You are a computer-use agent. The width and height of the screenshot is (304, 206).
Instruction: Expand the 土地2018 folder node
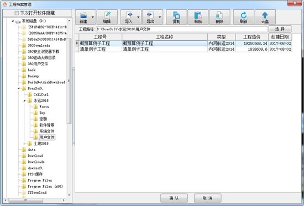[x=24, y=143]
